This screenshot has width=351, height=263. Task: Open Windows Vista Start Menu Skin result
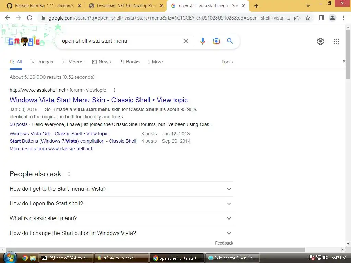tap(99, 100)
